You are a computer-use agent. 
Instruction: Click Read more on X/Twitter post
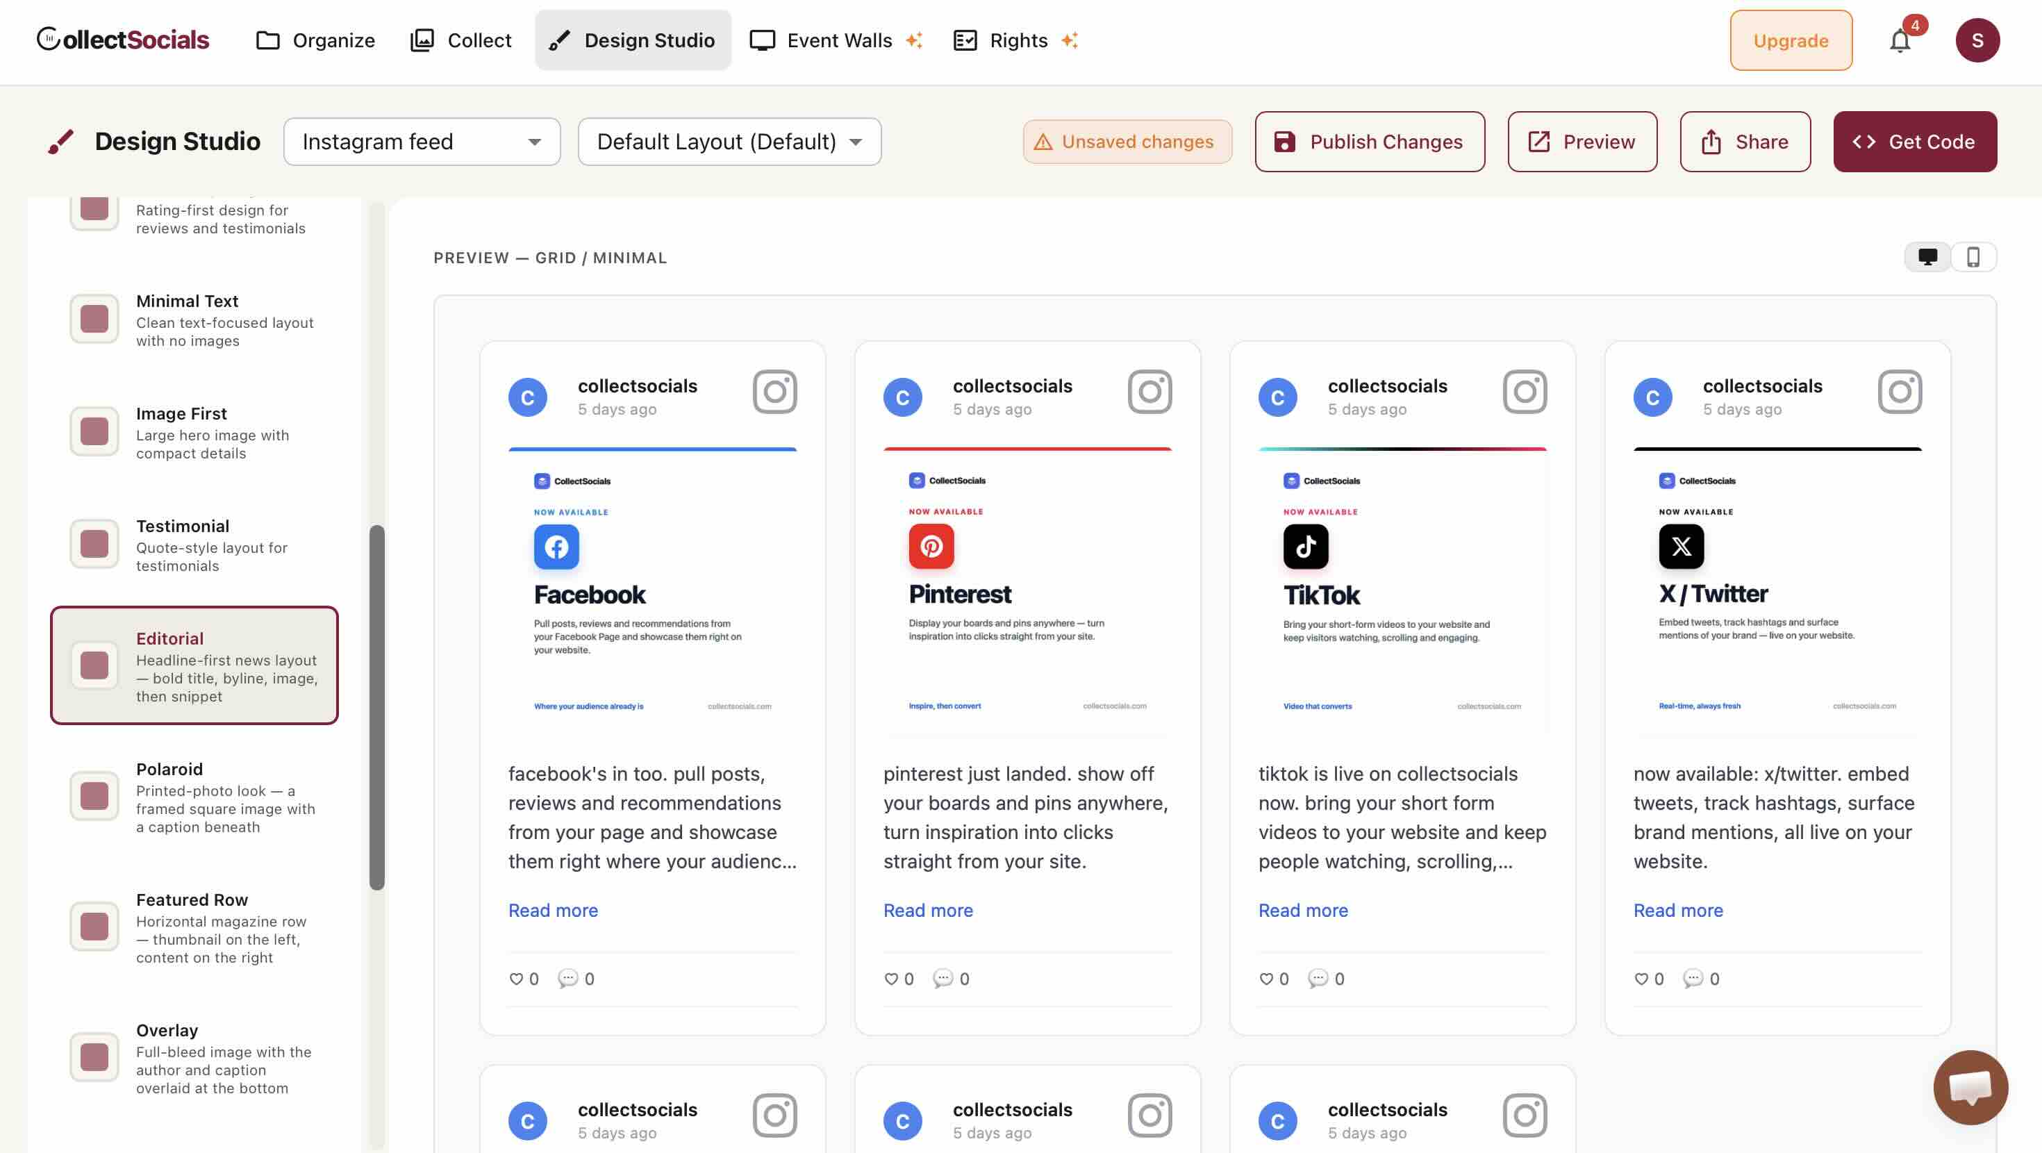(x=1677, y=911)
